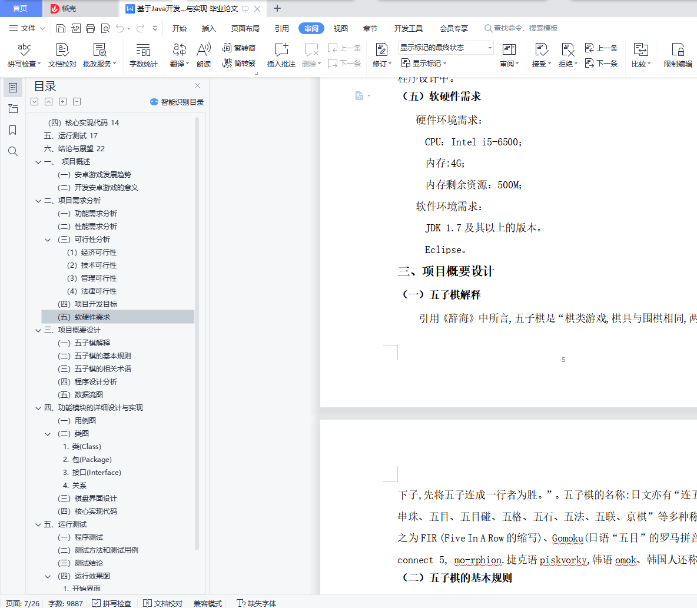Collapse the (四) 运行效果图 outline node

48,576
